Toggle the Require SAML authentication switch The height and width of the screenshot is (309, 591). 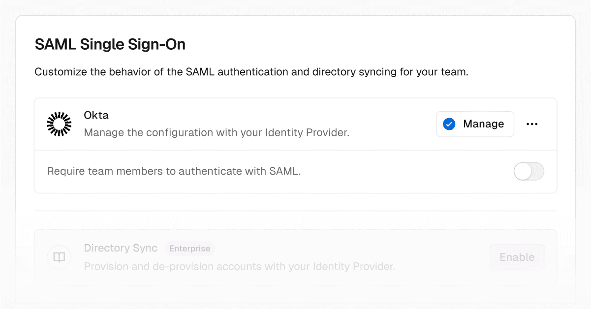tap(529, 172)
